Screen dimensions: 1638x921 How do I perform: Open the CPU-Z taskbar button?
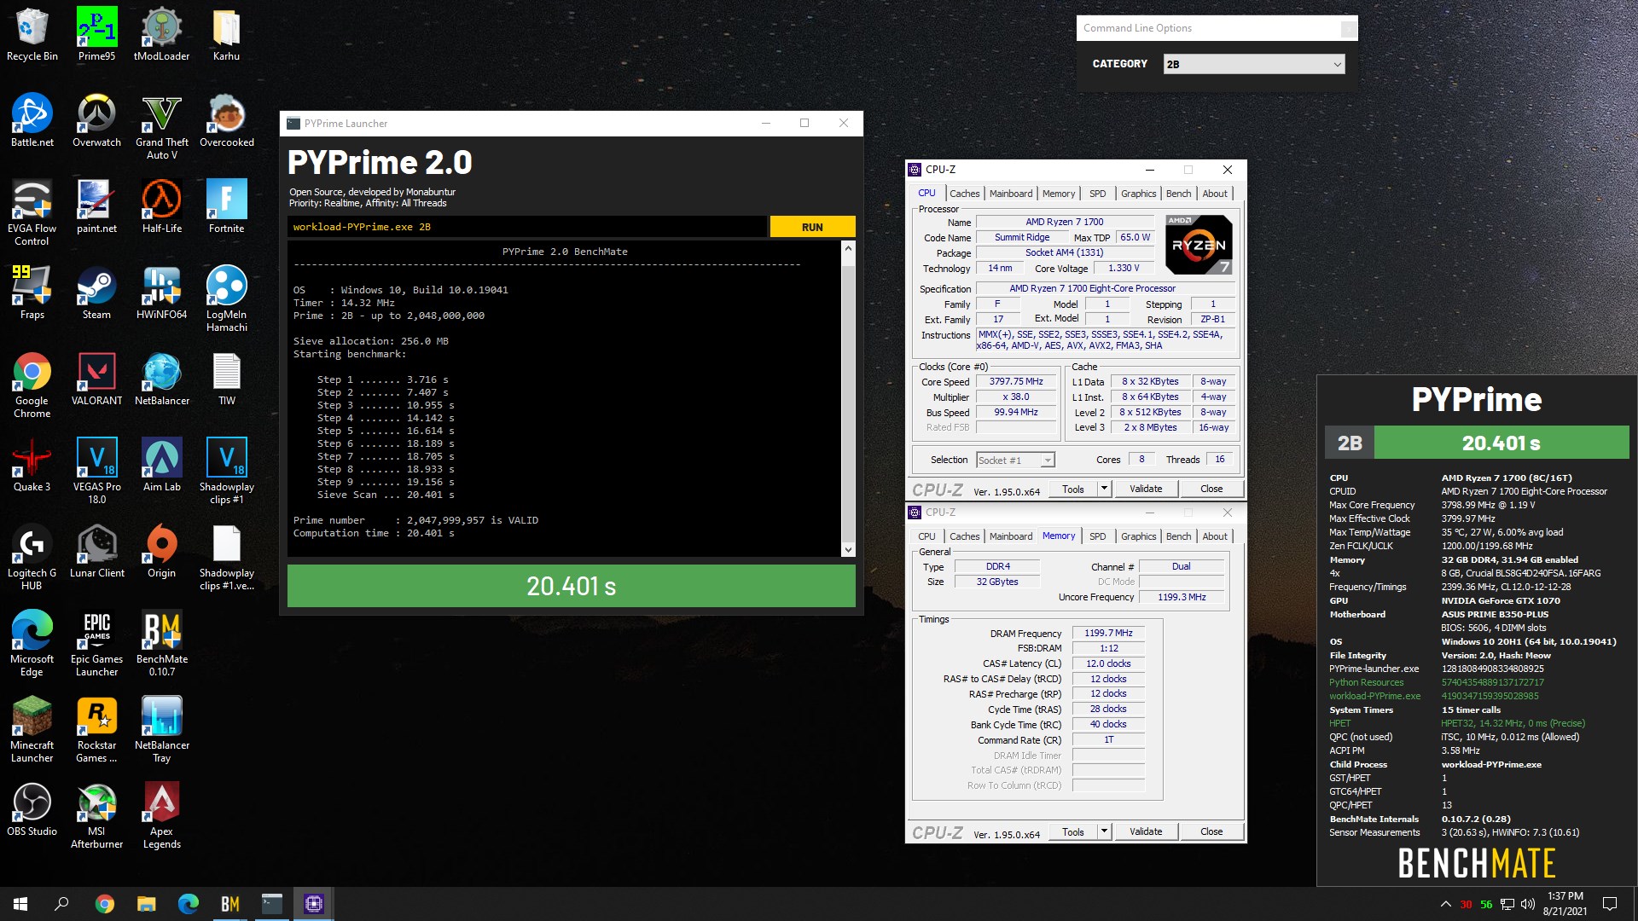[x=313, y=904]
